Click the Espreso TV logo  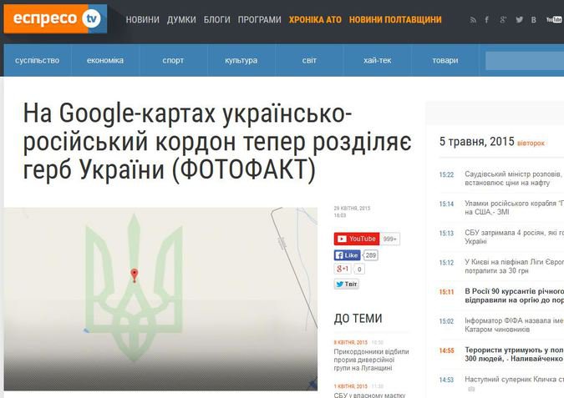[x=55, y=19]
